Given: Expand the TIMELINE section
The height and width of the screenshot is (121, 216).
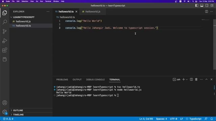Looking at the screenshot, I should [x=31, y=115].
